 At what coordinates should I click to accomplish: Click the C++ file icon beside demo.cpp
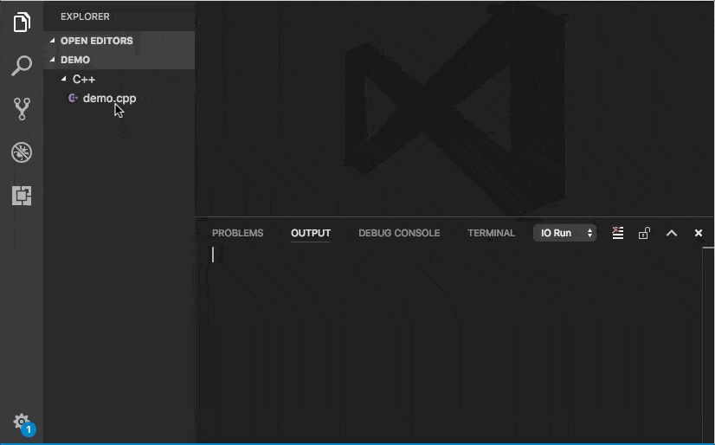[x=73, y=98]
